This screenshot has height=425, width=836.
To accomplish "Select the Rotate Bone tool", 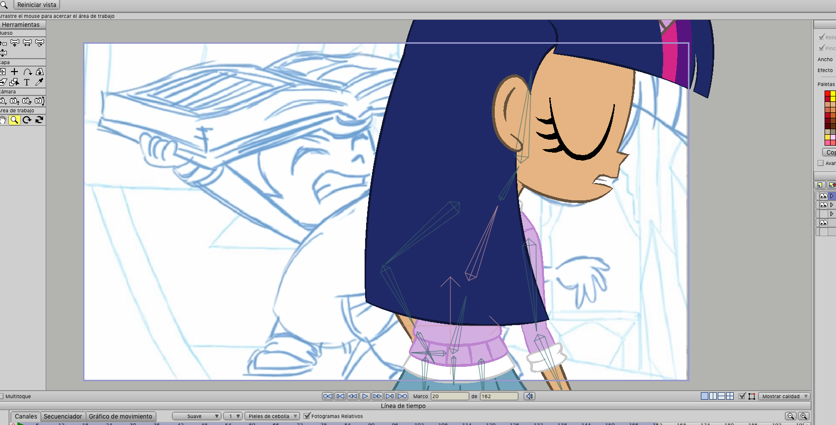I will pos(40,43).
